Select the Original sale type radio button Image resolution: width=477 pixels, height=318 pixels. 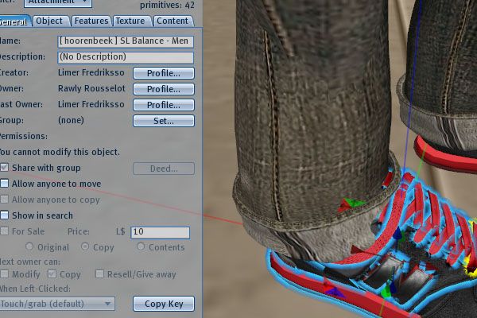[x=29, y=247]
